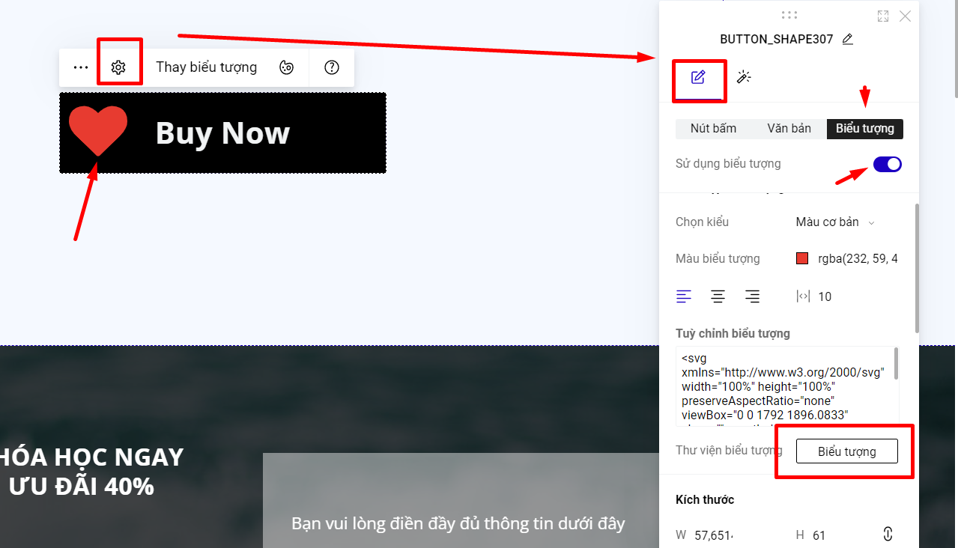This screenshot has height=548, width=958.
Task: Click the 'Biểu tượng' library button
Action: coord(846,451)
